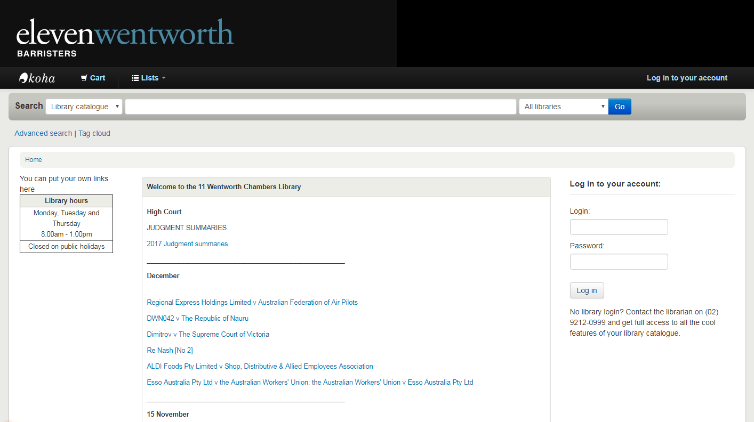Click the 'Library hours' table header
Image resolution: width=754 pixels, height=422 pixels.
(66, 201)
